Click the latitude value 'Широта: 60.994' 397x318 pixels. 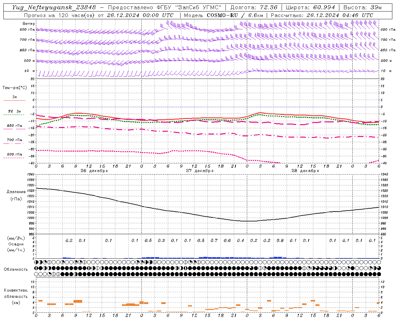pyautogui.click(x=310, y=7)
